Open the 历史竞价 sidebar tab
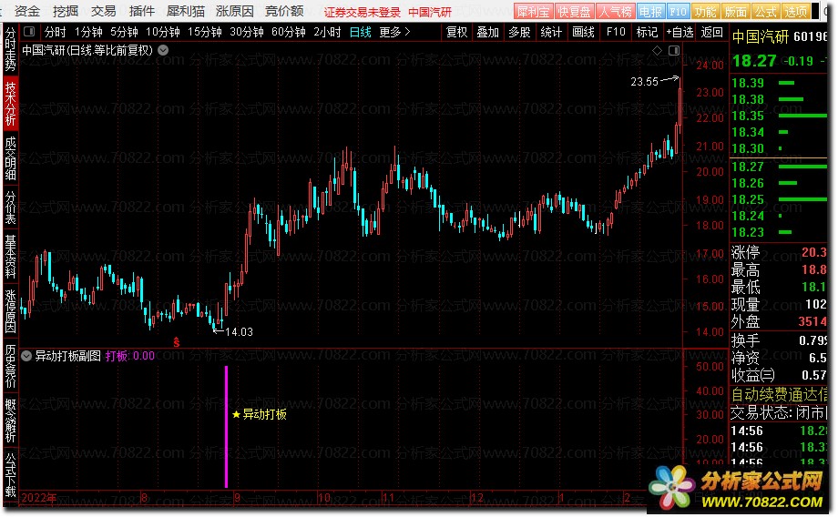Screen dimensions: 838x517 coord(10,366)
